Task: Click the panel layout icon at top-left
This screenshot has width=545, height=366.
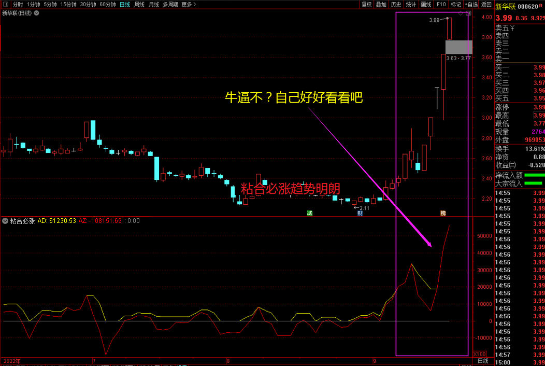Action: click(6, 4)
